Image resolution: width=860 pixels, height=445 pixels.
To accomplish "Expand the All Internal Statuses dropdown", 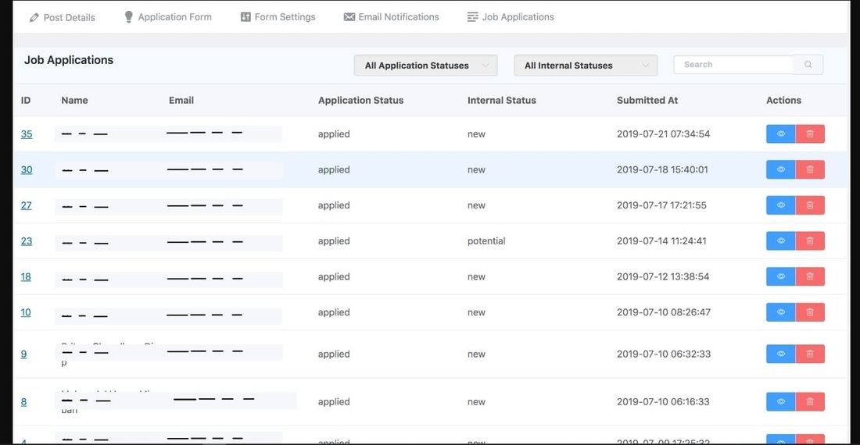I will [586, 65].
